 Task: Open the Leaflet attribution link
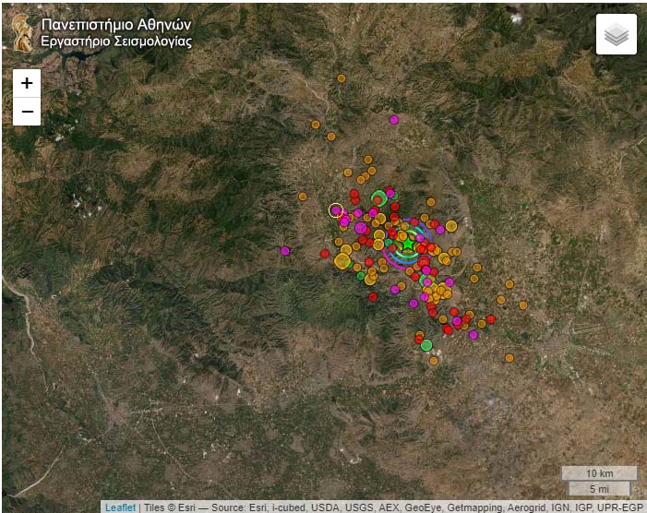click(x=119, y=507)
